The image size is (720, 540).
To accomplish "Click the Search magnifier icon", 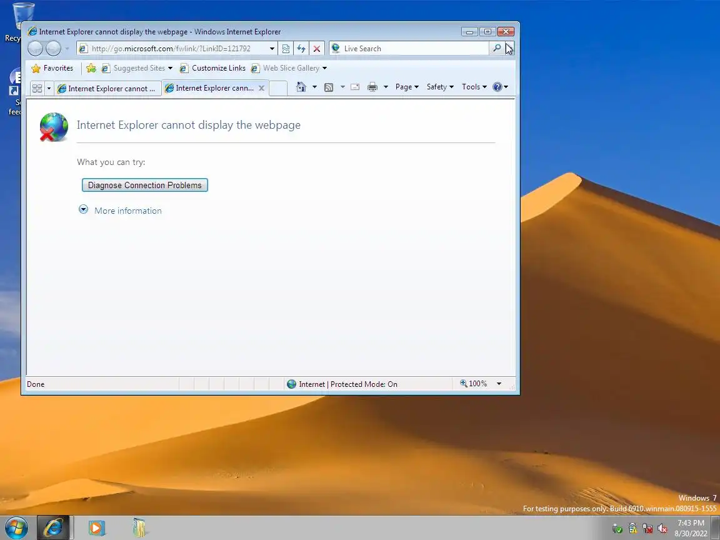I will click(x=497, y=48).
